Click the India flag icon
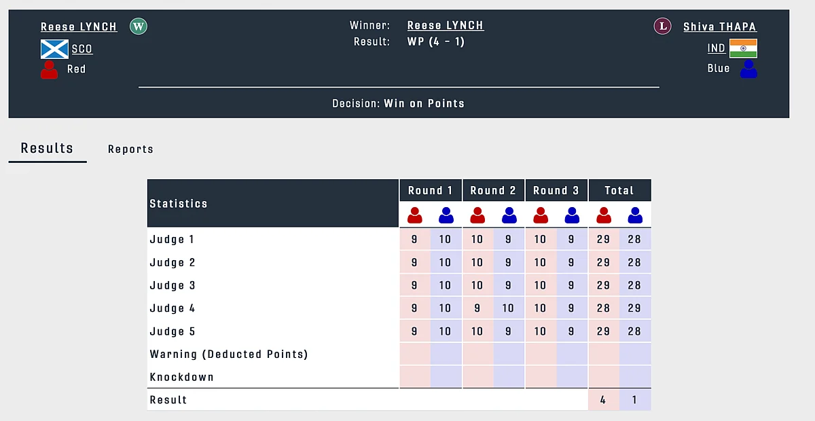815x421 pixels. (743, 48)
